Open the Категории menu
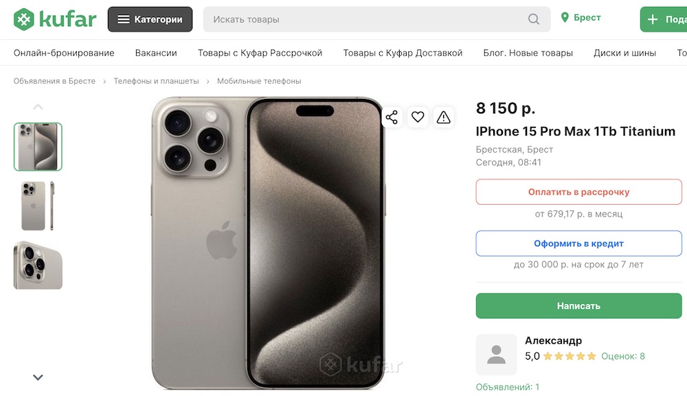Image resolution: width=687 pixels, height=396 pixels. [x=150, y=19]
